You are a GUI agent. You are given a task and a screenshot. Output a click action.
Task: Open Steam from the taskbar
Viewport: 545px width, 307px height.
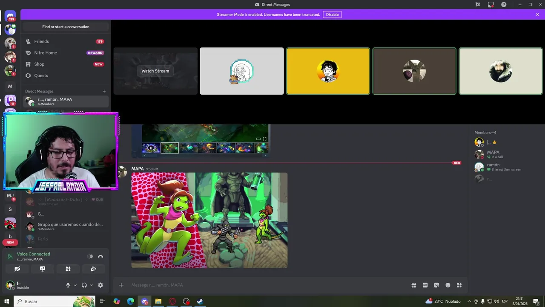point(200,301)
